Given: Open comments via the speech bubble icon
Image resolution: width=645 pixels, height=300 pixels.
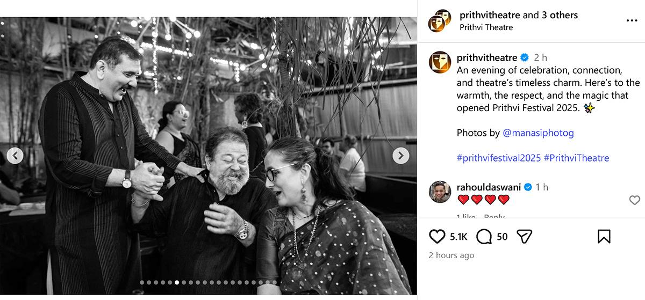Looking at the screenshot, I should (484, 236).
